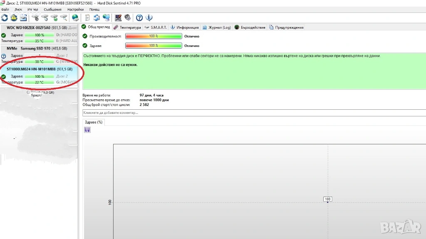
Task: Open the Съобщения menu
Action: click(52, 9)
